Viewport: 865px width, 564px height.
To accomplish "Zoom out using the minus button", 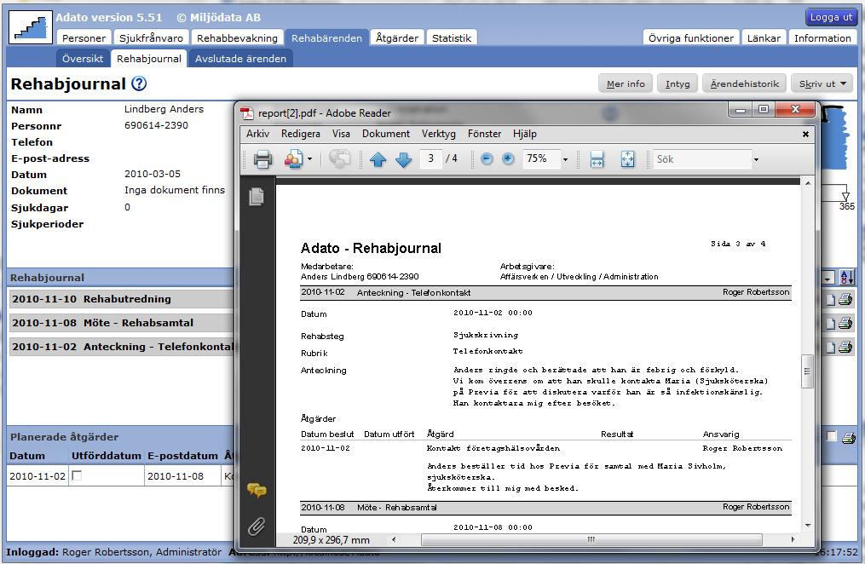I will click(x=487, y=158).
